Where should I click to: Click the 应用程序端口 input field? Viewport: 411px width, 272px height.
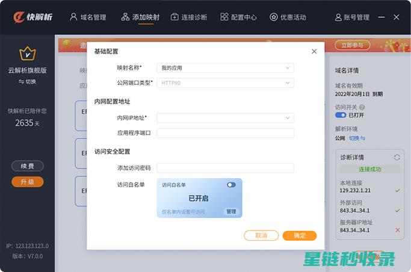click(225, 133)
